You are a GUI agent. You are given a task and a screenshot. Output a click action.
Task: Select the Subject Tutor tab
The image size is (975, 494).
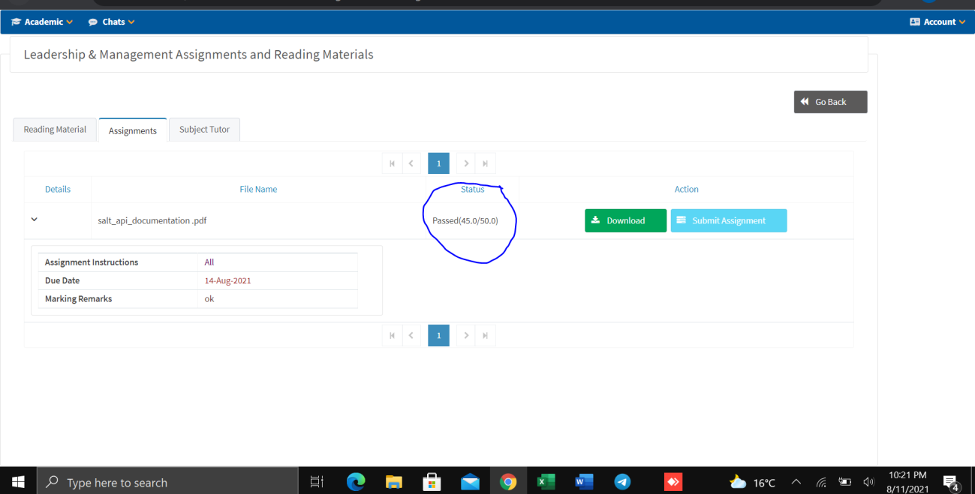click(204, 130)
